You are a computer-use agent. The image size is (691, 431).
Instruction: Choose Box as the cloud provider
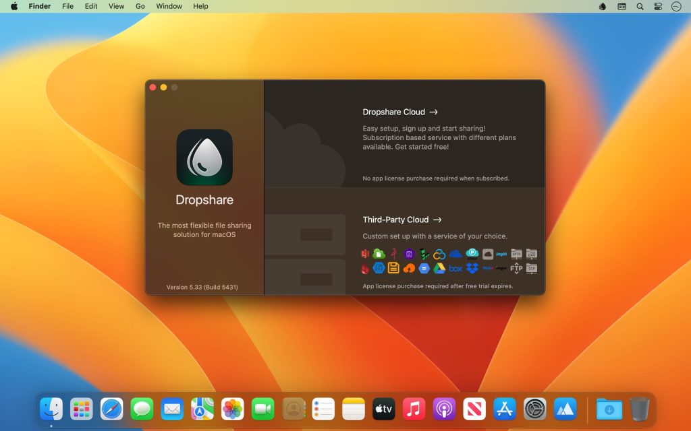pyautogui.click(x=455, y=269)
